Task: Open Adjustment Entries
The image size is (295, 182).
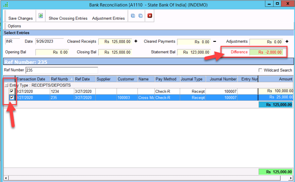Action: click(x=108, y=18)
